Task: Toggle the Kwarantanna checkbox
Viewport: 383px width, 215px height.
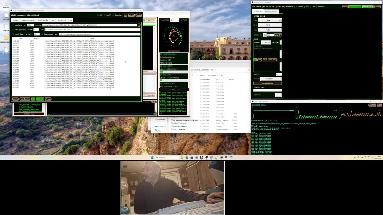Action: pos(42,34)
